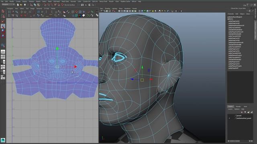Open viewport Shading menu
This screenshot has width=257, height=144.
(x=108, y=8)
